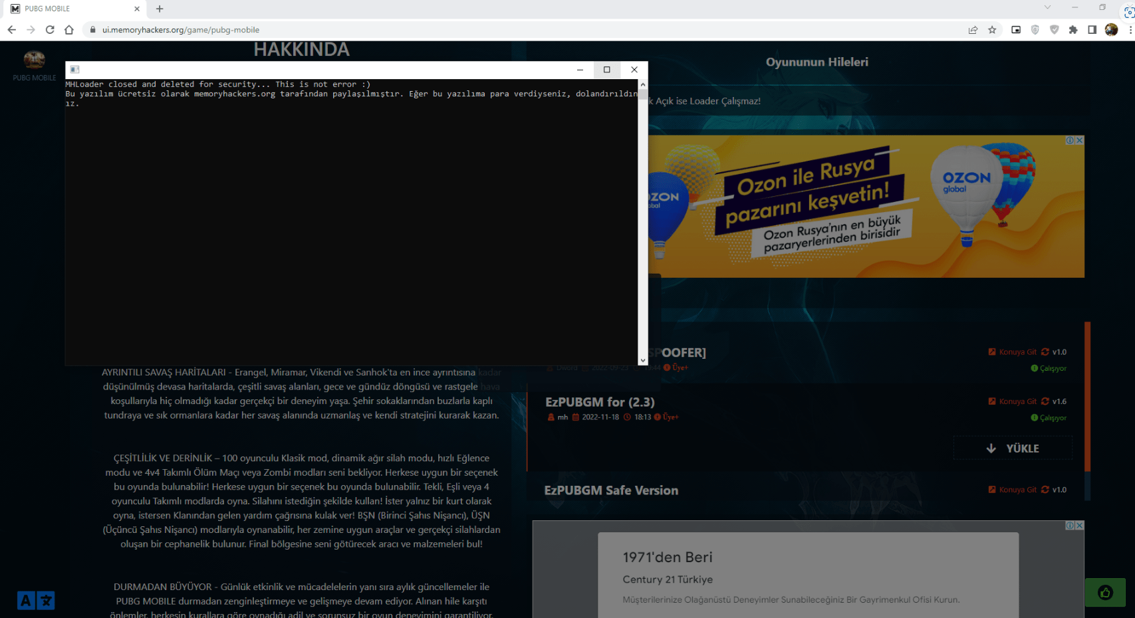1135x618 pixels.
Task: Click the refresh icon beside Safe Version v1.0
Action: pyautogui.click(x=1045, y=490)
